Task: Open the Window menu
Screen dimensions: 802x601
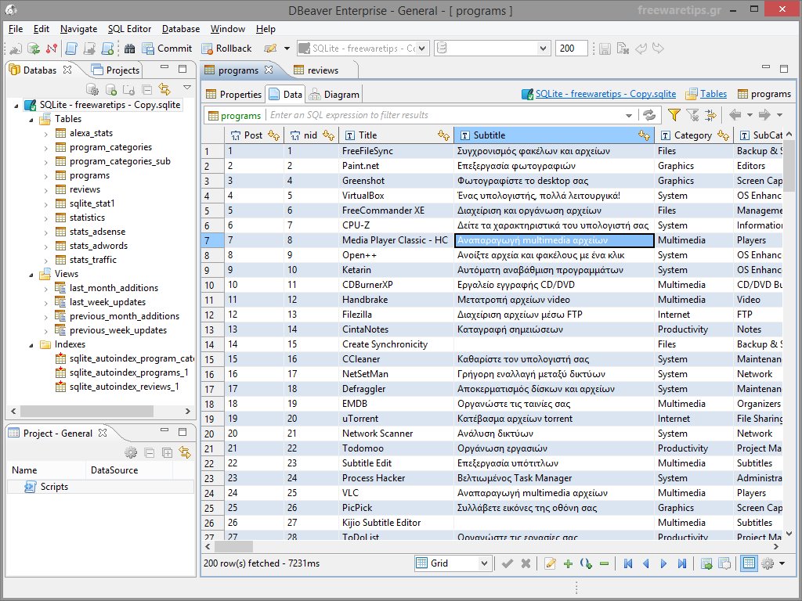Action: click(x=228, y=29)
